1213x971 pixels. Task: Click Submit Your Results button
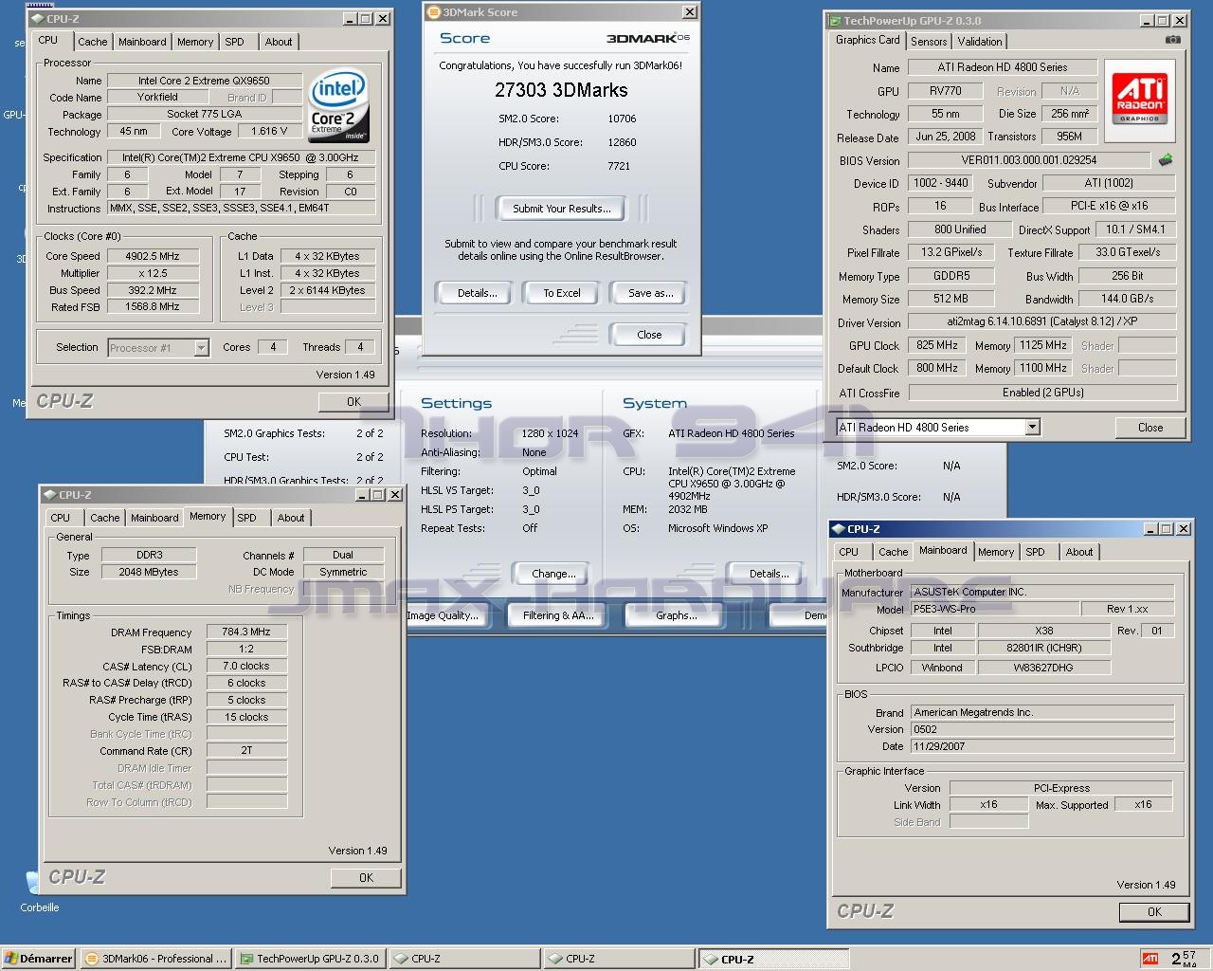click(562, 209)
